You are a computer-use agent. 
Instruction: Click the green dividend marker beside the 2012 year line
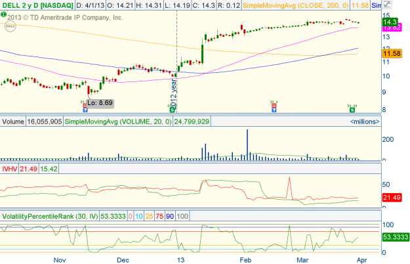coord(172,110)
